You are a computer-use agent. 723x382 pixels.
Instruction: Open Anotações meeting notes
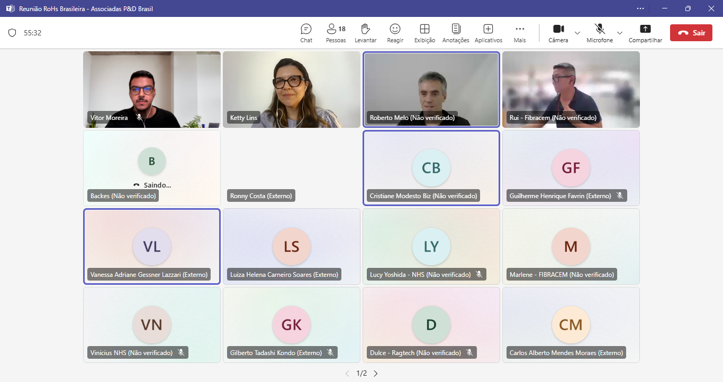(x=456, y=33)
